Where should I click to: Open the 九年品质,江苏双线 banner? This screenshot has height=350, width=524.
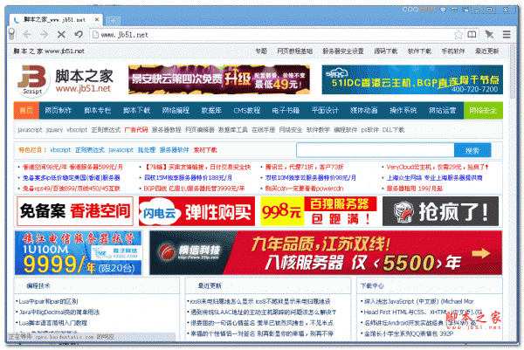pyautogui.click(x=326, y=253)
